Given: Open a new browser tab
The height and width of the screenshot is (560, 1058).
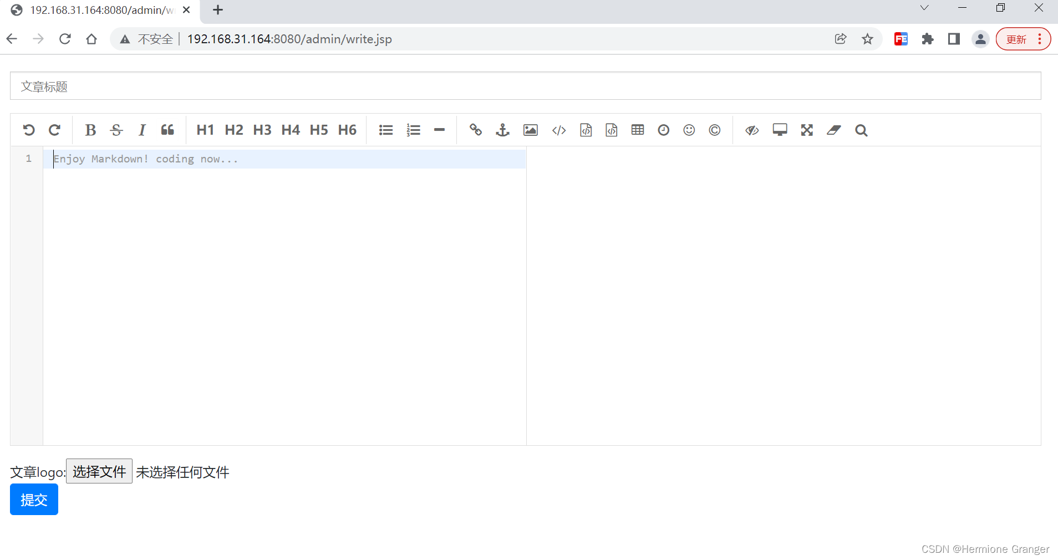Looking at the screenshot, I should coord(218,10).
